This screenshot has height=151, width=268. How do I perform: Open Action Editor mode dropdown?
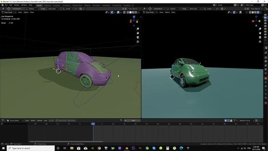pos(15,120)
